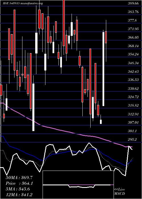This screenshot has width=142, height=199.
Task: Click the 301.1 price axis label
Action: coord(132,131)
